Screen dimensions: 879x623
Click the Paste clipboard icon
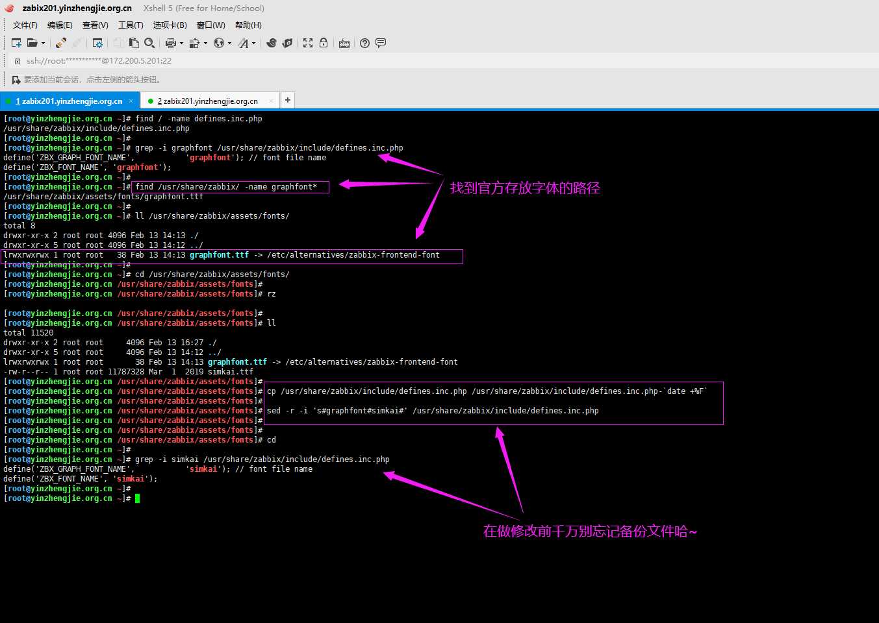(134, 43)
